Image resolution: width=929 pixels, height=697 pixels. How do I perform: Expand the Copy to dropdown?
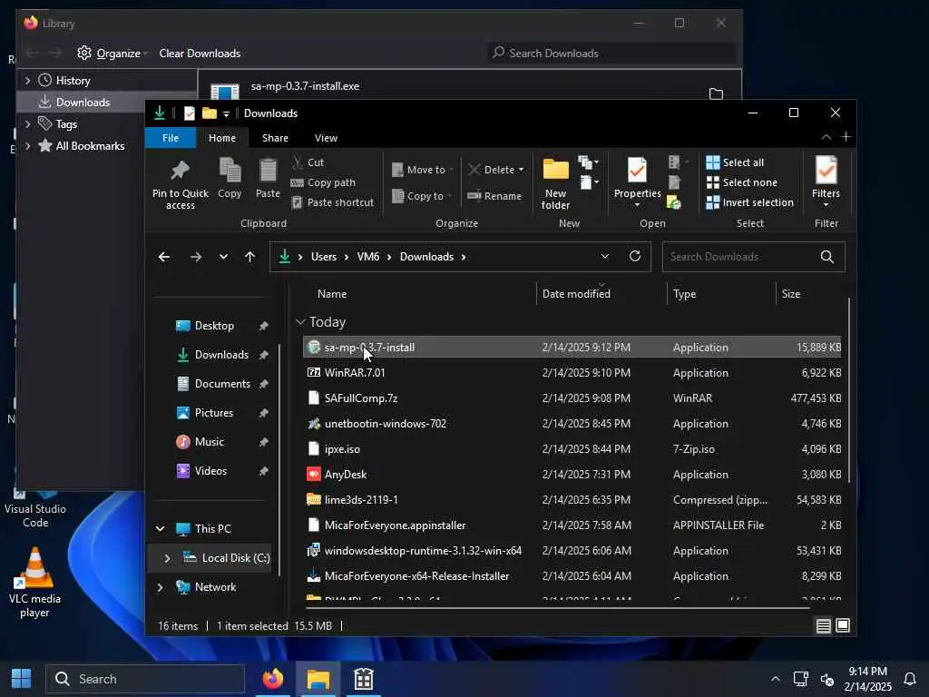[450, 196]
